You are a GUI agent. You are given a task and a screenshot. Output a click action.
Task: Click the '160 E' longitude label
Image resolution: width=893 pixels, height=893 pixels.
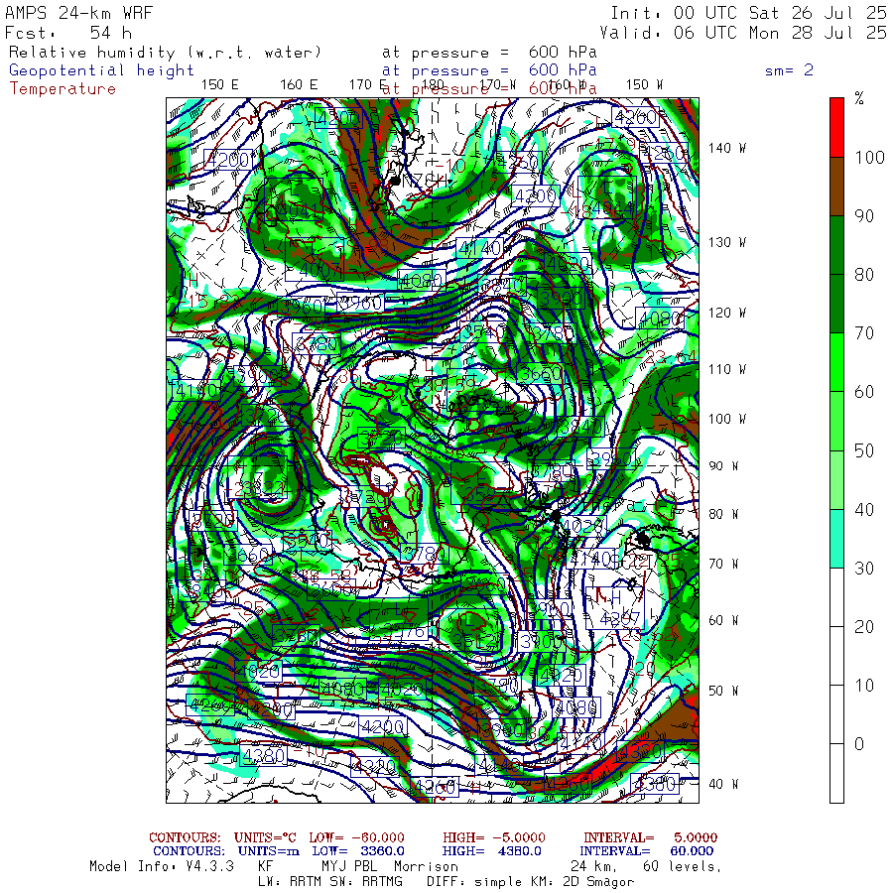point(299,85)
